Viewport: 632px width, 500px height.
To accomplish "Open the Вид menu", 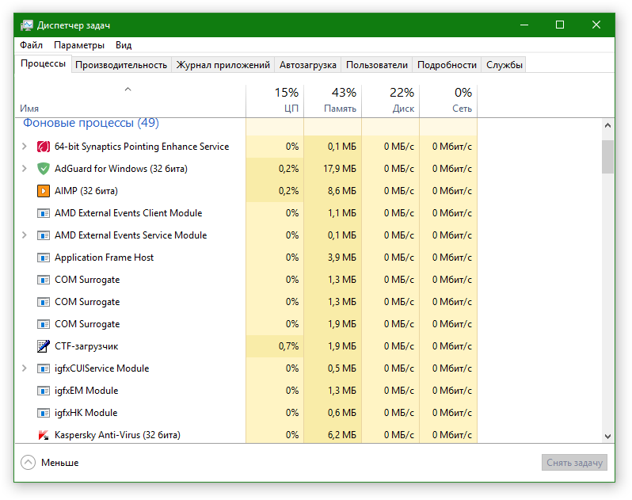I will [x=124, y=44].
